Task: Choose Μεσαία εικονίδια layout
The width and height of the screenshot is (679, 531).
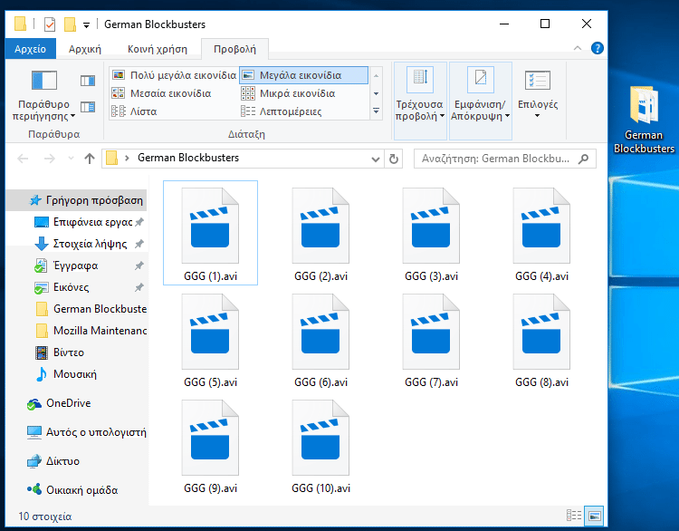Action: pos(170,93)
